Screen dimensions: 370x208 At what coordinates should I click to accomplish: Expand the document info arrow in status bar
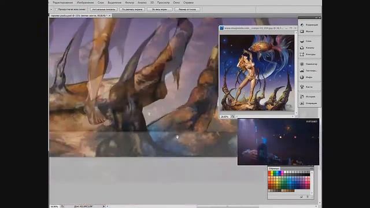pos(103,206)
